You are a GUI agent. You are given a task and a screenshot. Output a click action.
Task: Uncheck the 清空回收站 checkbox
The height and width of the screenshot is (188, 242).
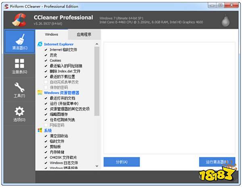pyautogui.click(x=46, y=136)
